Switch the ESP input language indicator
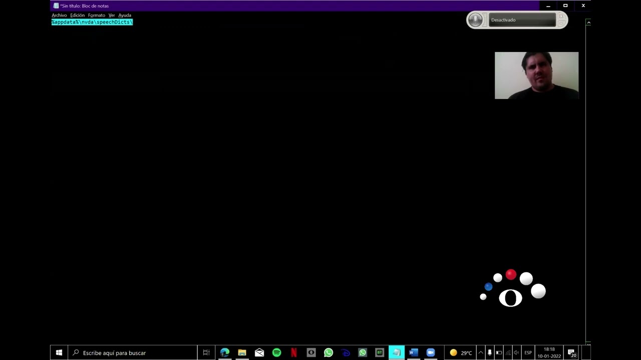Viewport: 641px width, 360px height. click(528, 352)
